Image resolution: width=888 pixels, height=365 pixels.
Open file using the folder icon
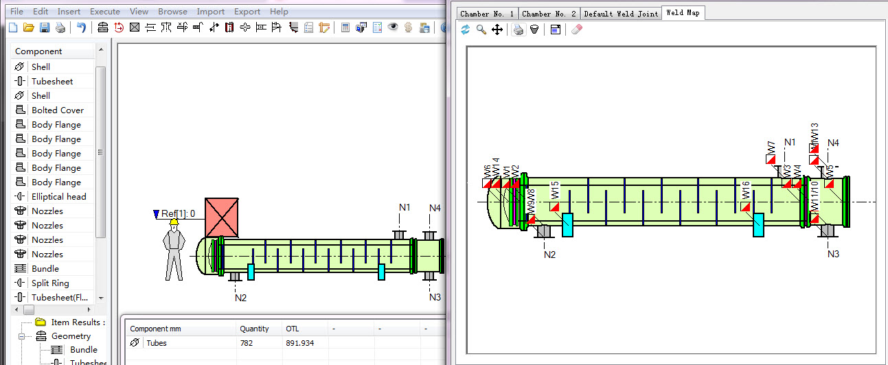tap(28, 27)
